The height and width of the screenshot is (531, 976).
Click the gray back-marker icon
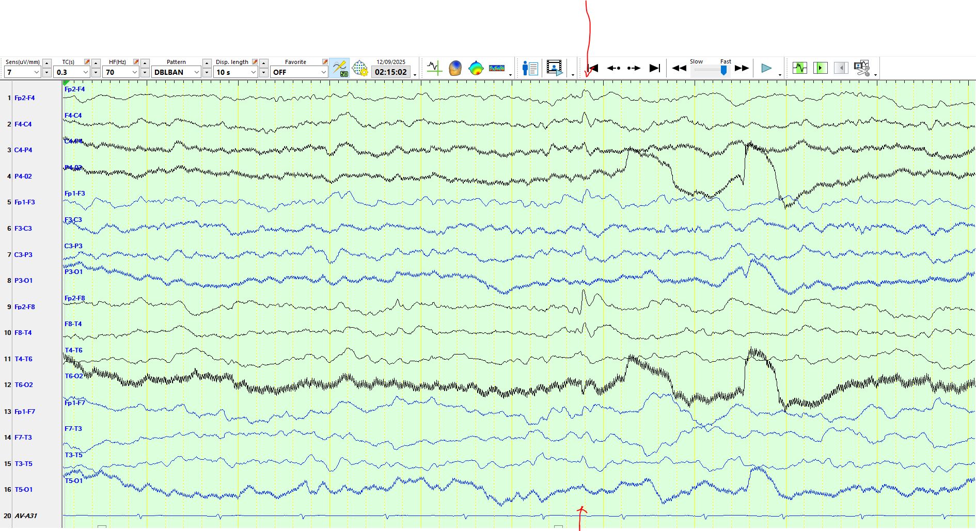pos(841,68)
